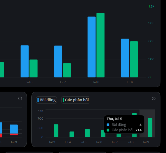Open info icon on the left chart card
Screen dimensions: 166x153
[x=20, y=99]
